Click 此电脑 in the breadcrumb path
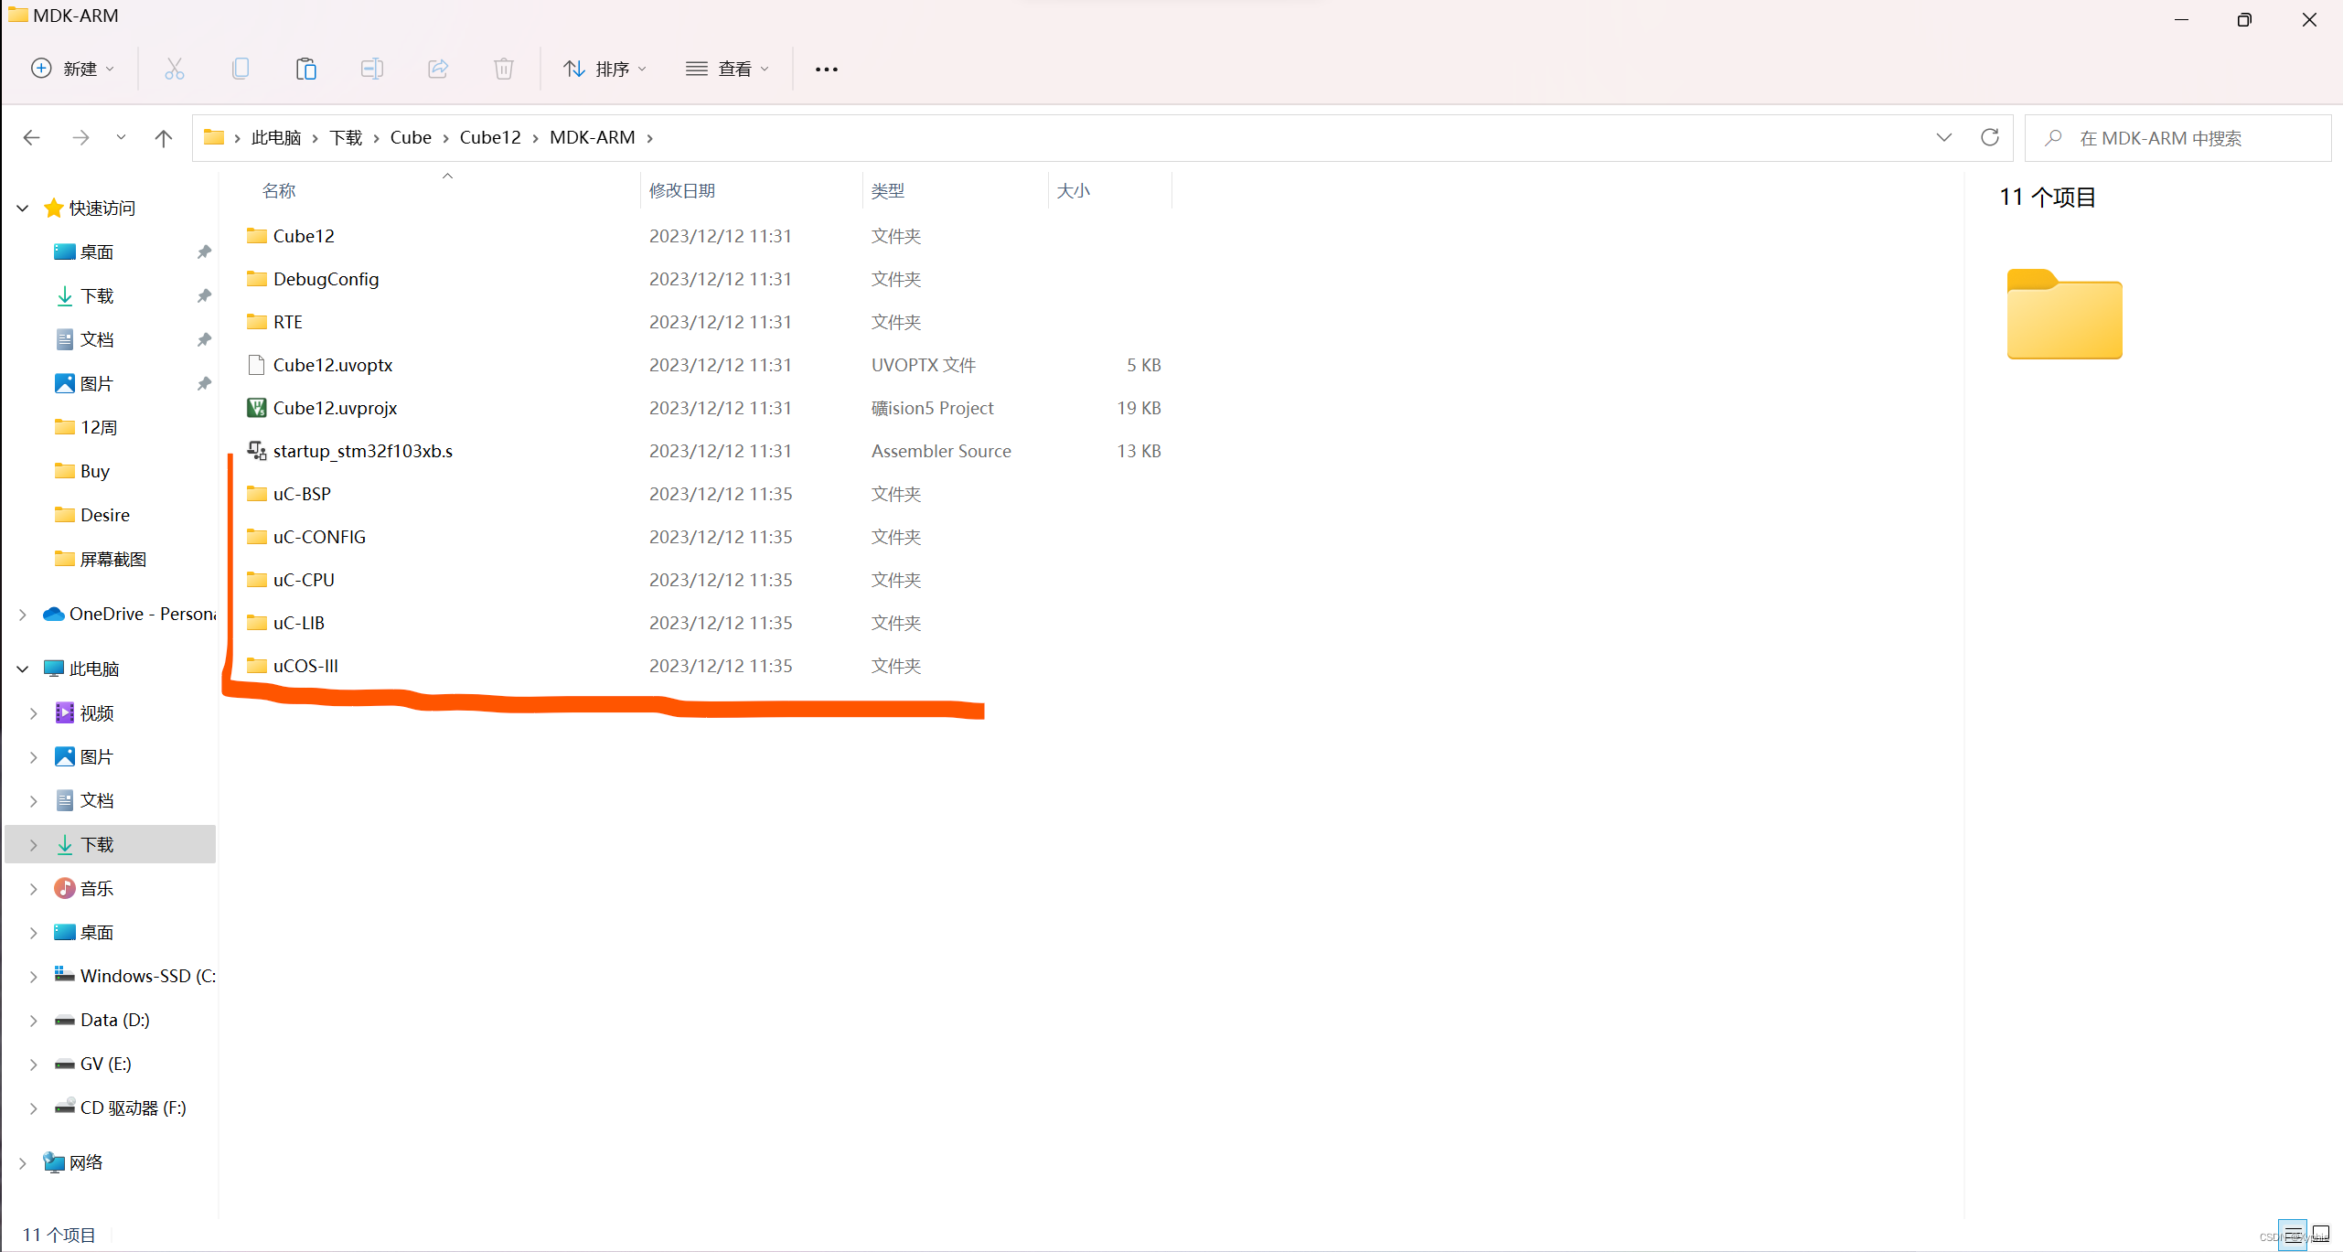This screenshot has width=2343, height=1252. (x=276, y=137)
